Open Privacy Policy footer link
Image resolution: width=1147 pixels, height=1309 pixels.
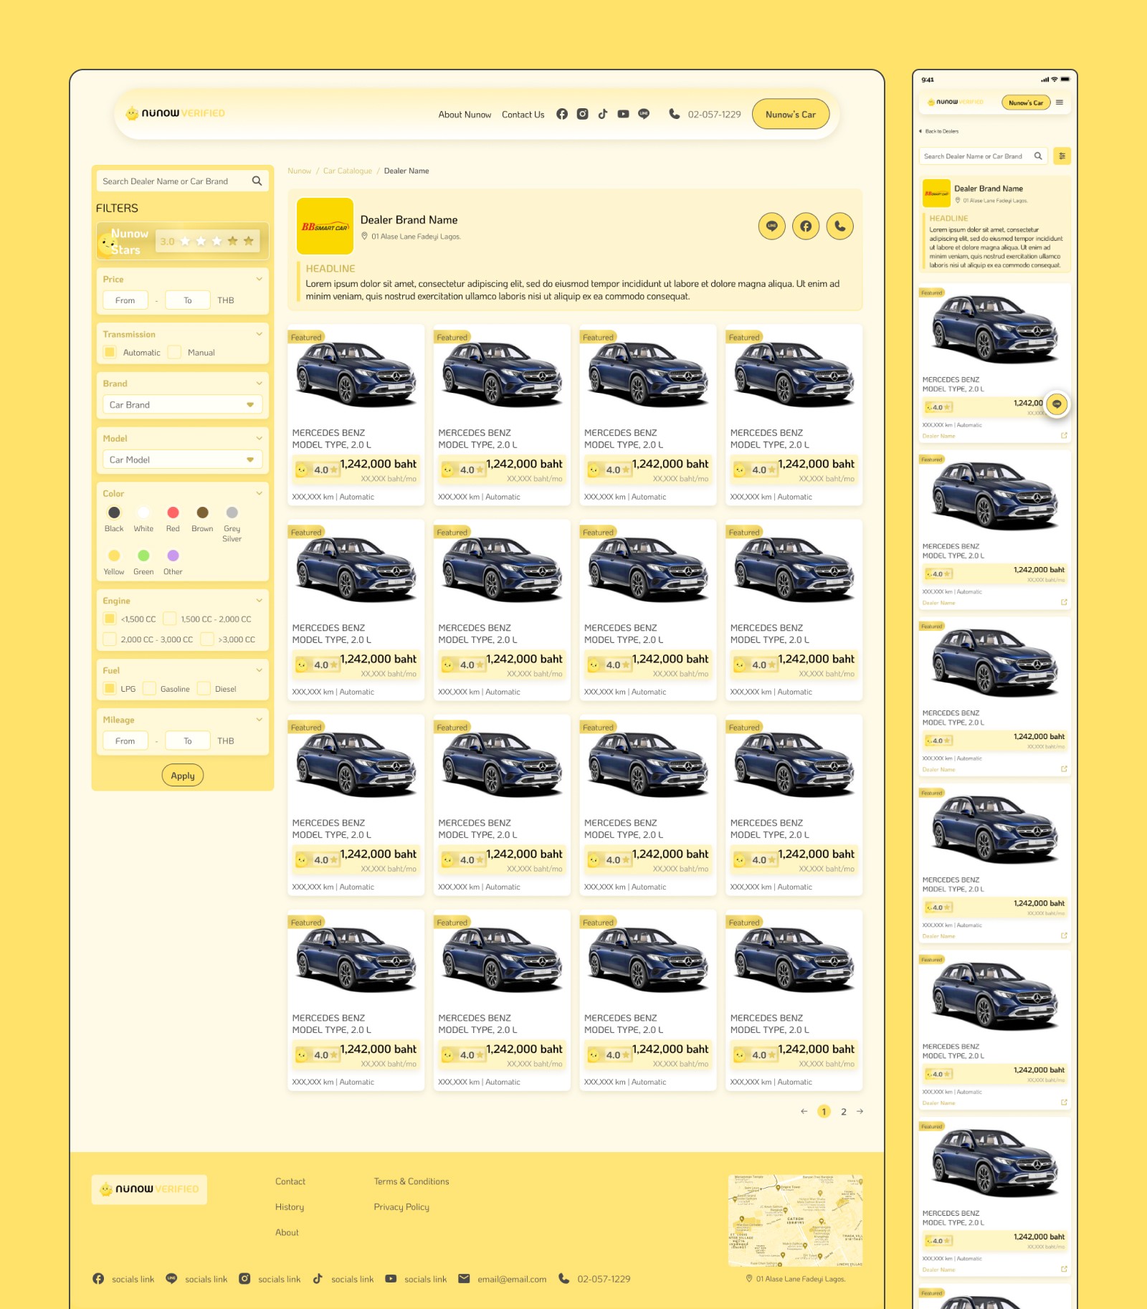(x=401, y=1207)
